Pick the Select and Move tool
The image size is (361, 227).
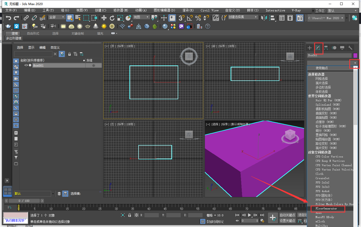coord(104,18)
